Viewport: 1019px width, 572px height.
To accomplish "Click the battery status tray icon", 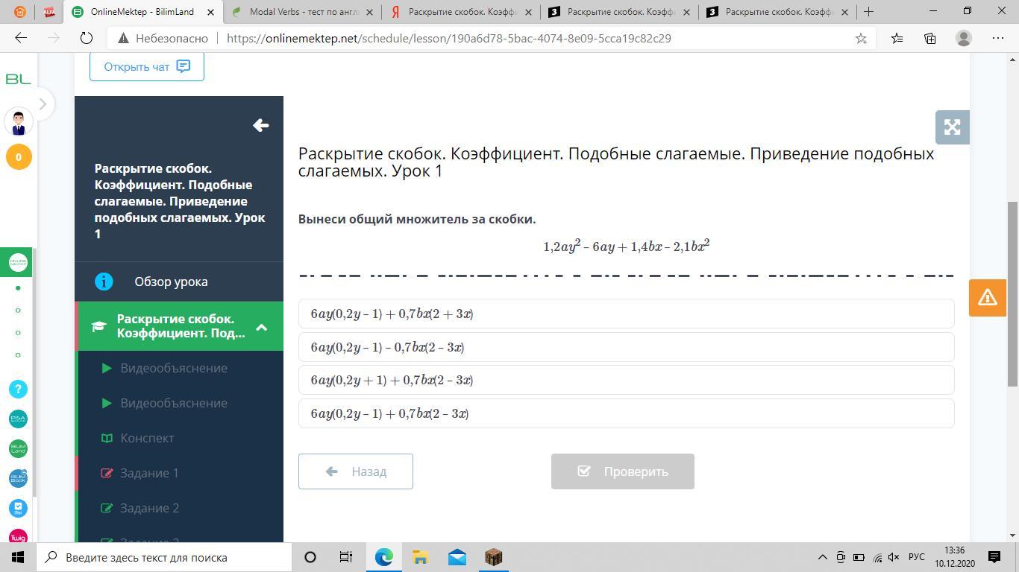I will 859,557.
